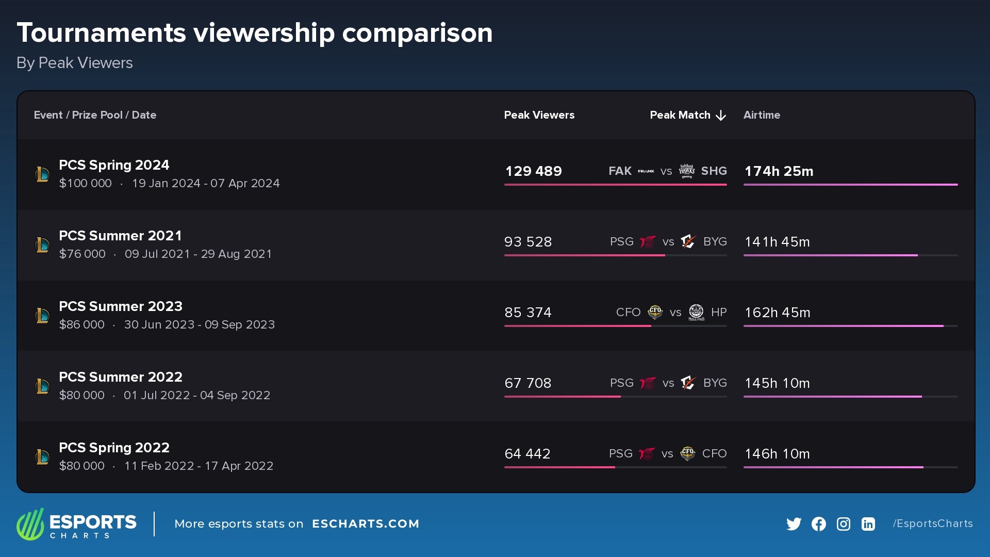Click the League of Legends icon beside PCS Spring 2022
This screenshot has height=557, width=990.
[x=42, y=457]
